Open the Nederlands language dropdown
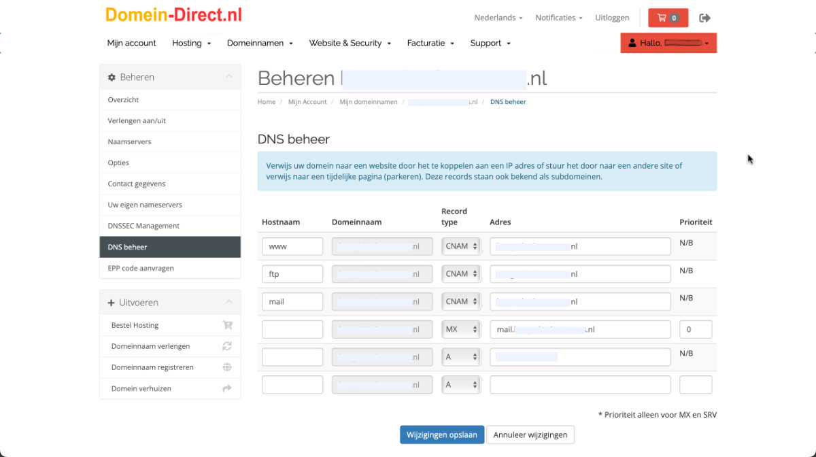Screen dimensions: 816x457 (x=498, y=18)
